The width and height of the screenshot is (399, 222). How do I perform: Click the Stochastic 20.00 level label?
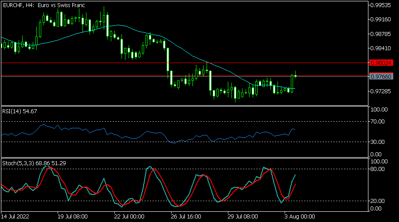click(x=378, y=201)
